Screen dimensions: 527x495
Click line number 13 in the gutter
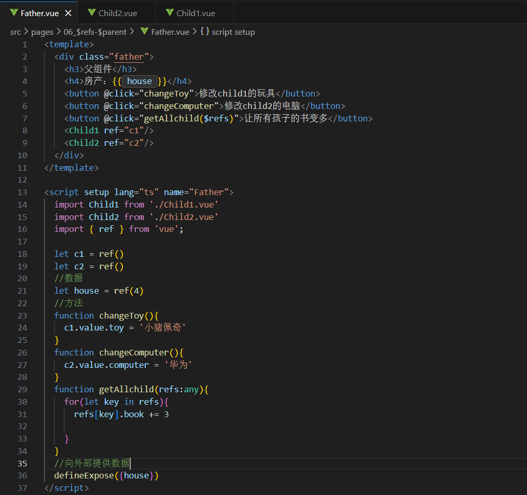tap(22, 192)
